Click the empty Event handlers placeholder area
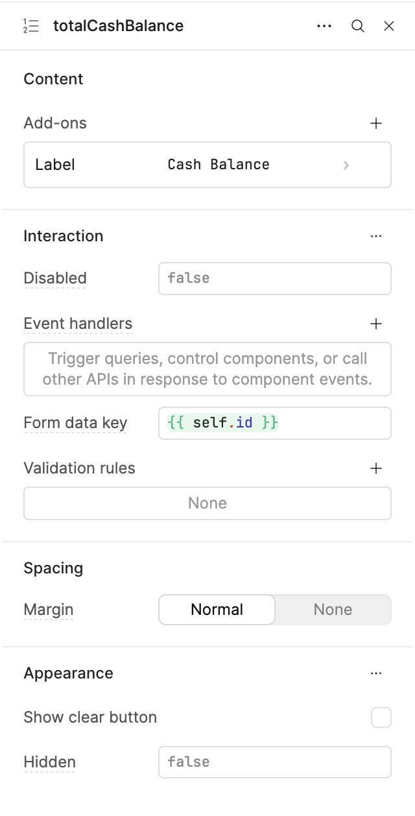This screenshot has width=415, height=816. pyautogui.click(x=207, y=369)
